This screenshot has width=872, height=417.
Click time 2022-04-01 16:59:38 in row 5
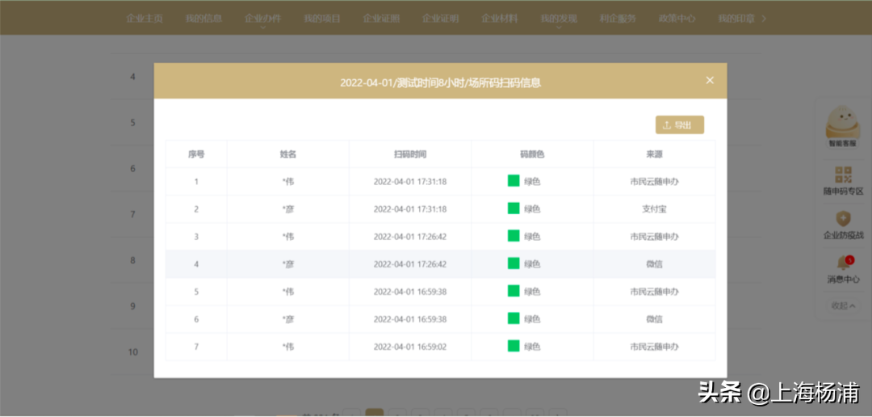pos(410,292)
